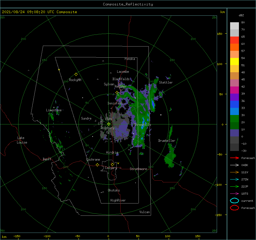Click the yellow diamond marker above Calgary
The width and height of the screenshot is (256, 240).
pyautogui.click(x=112, y=164)
